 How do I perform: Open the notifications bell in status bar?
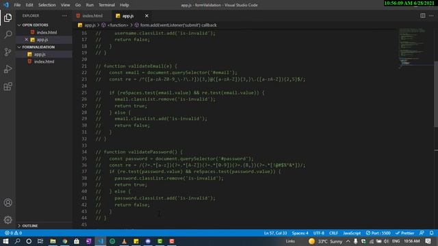coord(432,233)
